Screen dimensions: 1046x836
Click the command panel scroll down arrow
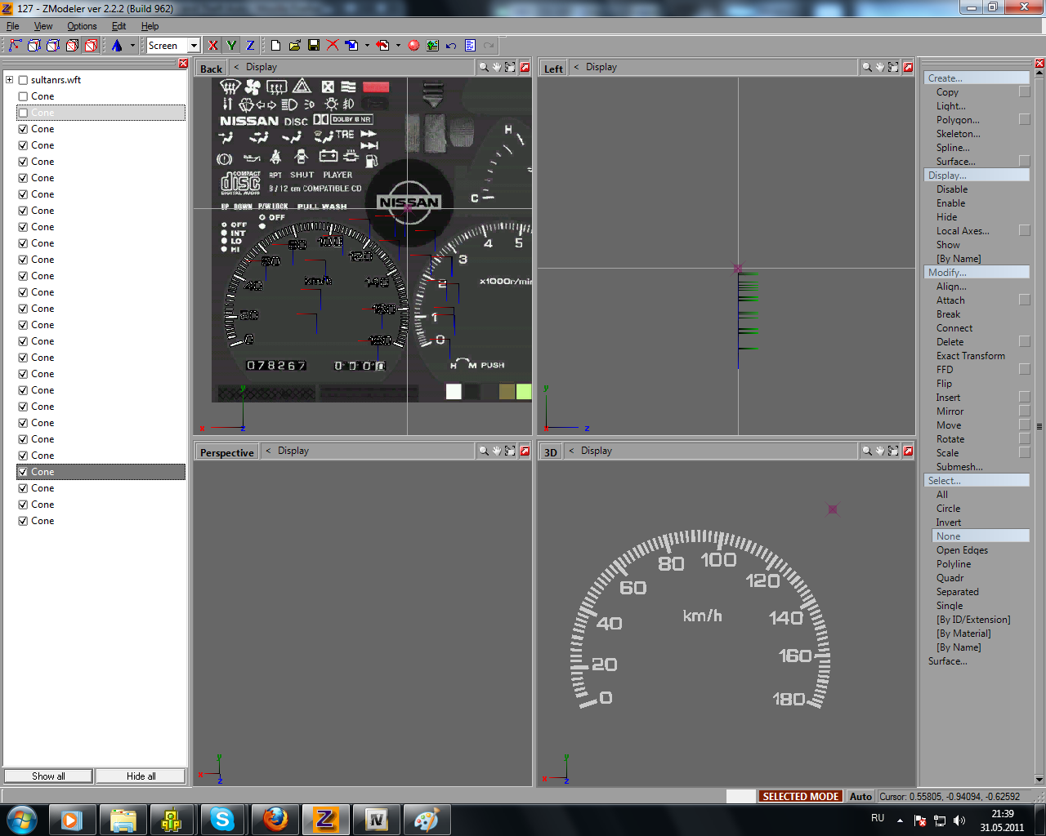(1039, 780)
